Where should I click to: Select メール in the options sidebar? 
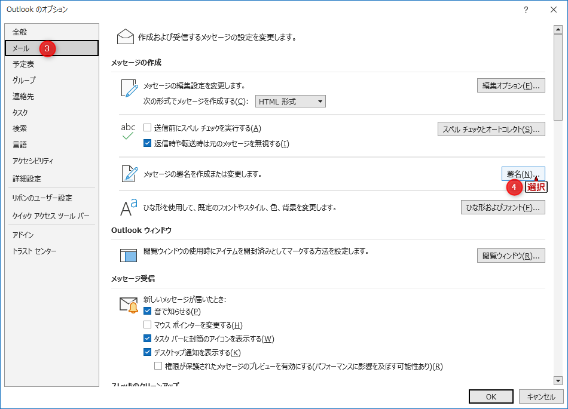[x=51, y=48]
